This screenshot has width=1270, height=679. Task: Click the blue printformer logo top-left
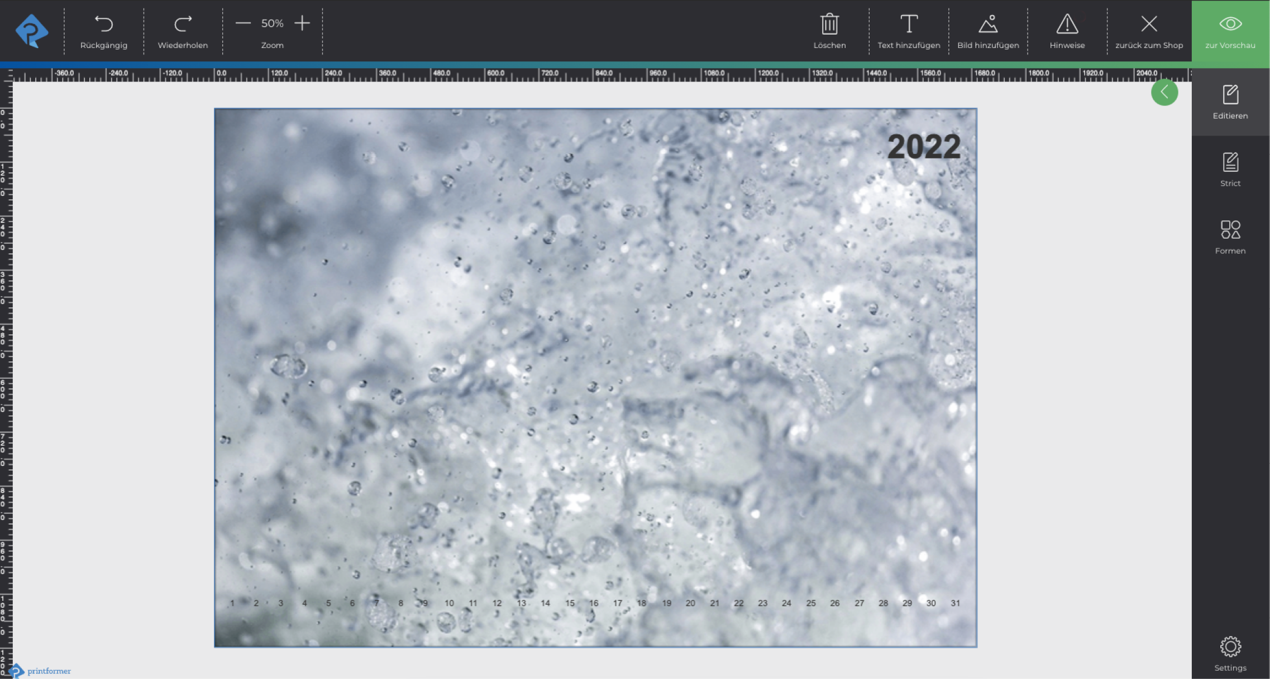pyautogui.click(x=32, y=31)
